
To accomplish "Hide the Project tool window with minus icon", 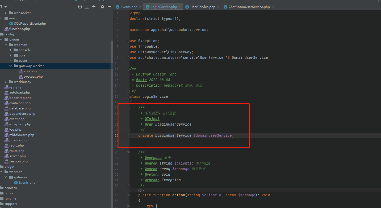I will pyautogui.click(x=110, y=7).
